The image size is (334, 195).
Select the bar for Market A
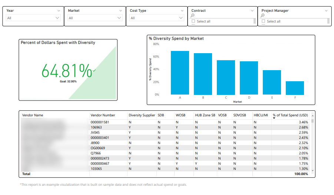point(180,73)
